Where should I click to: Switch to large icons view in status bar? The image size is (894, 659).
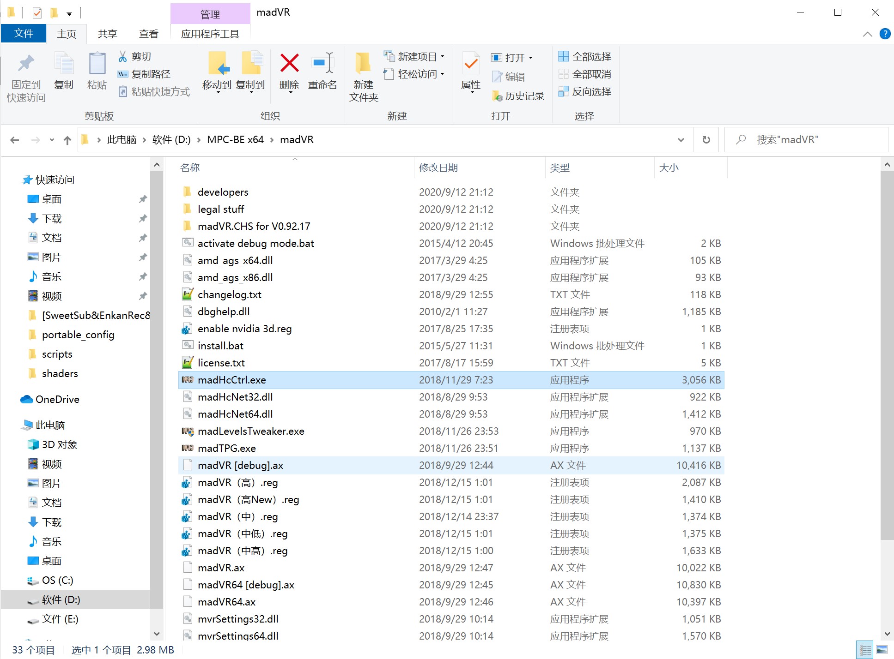pyautogui.click(x=882, y=650)
